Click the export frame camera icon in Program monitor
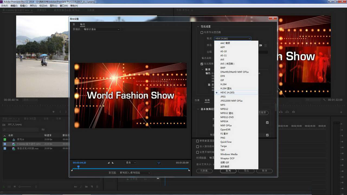Screen dimensions: 347x195 pyautogui.click(x=294, y=112)
